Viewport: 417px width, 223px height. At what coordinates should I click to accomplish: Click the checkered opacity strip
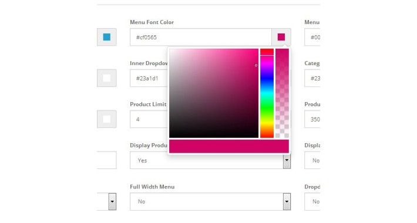[282, 93]
